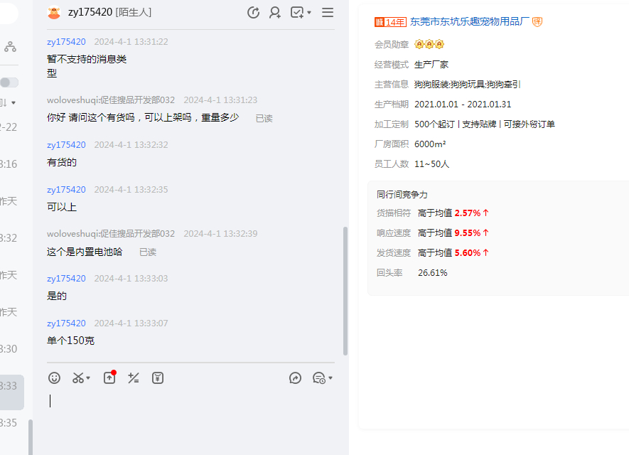Click the yuan payment receipt icon
The height and width of the screenshot is (455, 629).
pyautogui.click(x=158, y=378)
